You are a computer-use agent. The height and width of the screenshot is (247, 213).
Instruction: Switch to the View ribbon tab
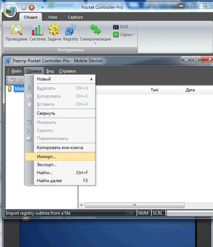coord(53,17)
